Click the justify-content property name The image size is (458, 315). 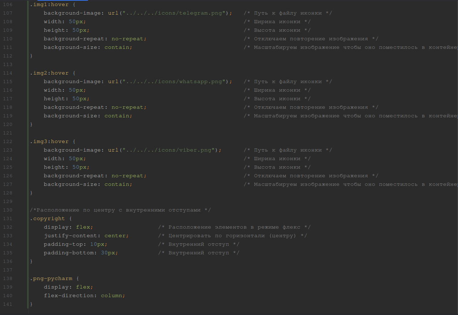[x=72, y=236]
